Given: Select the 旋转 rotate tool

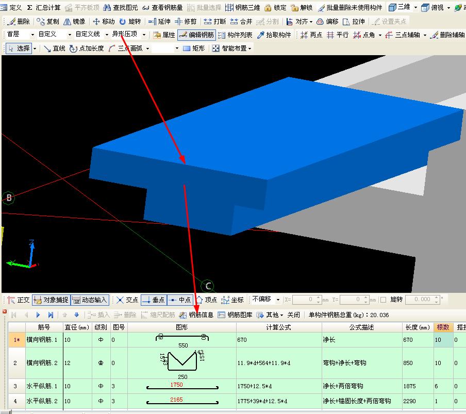Looking at the screenshot, I should coord(130,22).
